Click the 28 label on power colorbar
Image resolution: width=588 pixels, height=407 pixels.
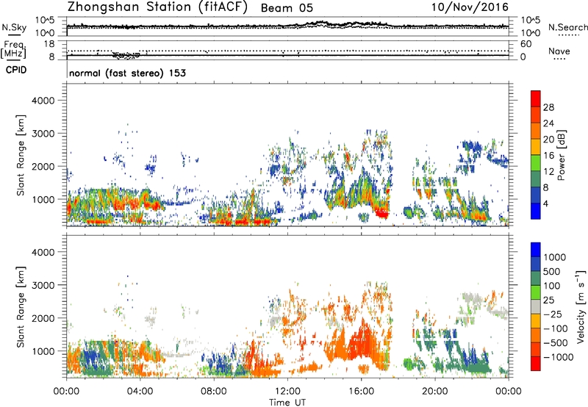click(x=548, y=107)
